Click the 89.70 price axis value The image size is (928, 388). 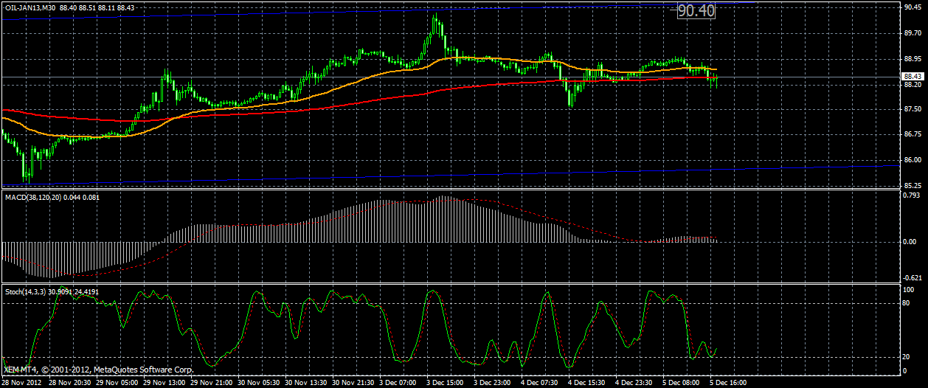point(913,33)
